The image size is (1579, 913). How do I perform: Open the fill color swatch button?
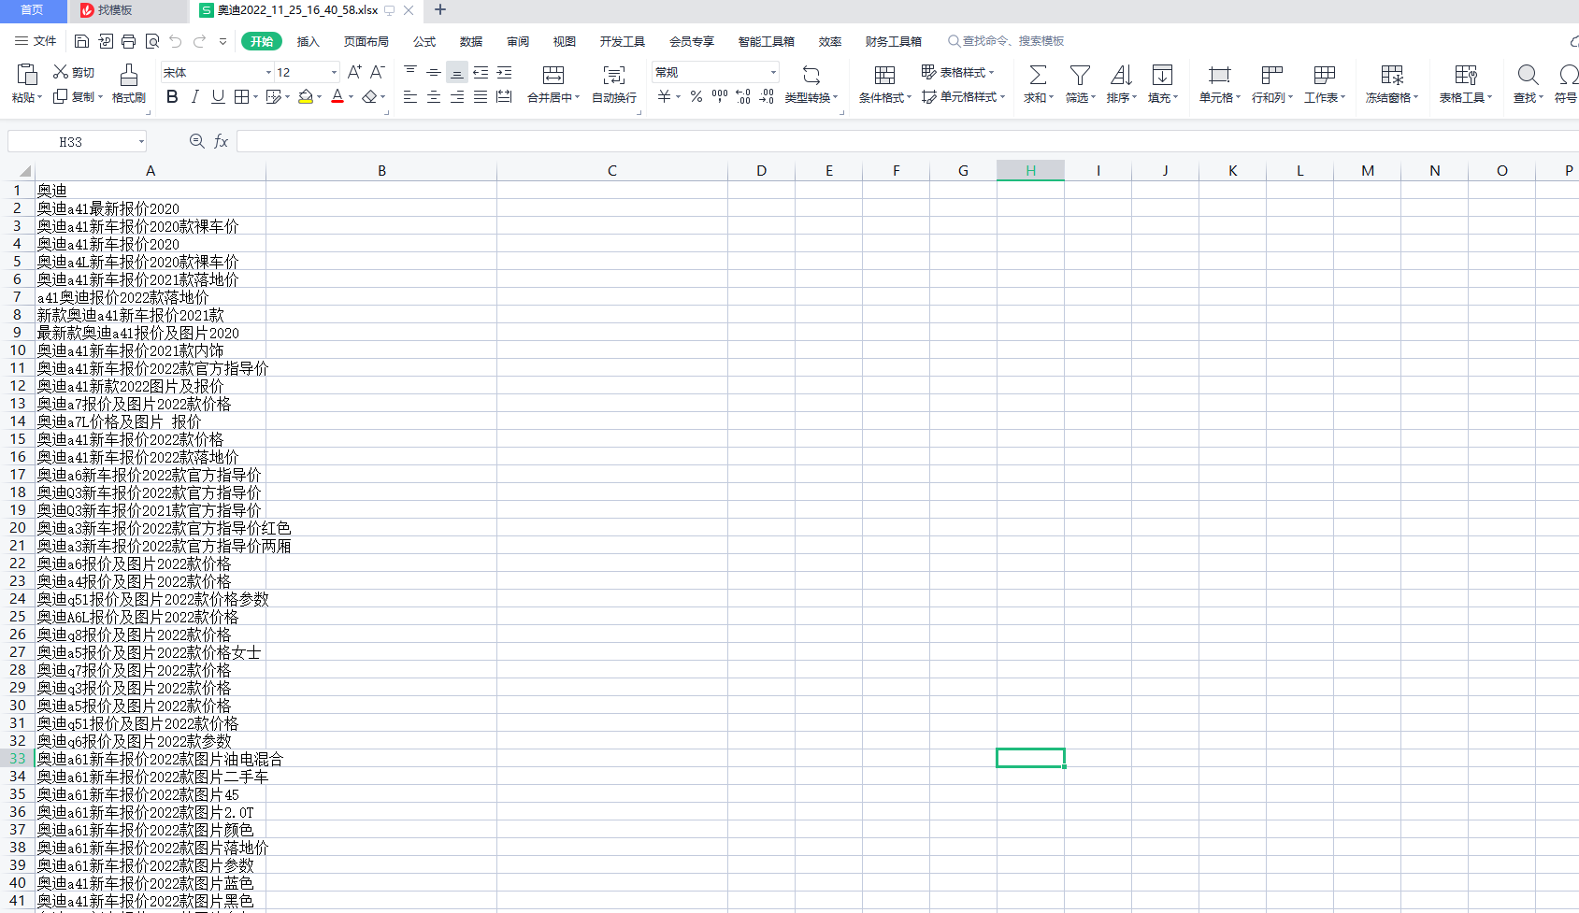(x=305, y=96)
